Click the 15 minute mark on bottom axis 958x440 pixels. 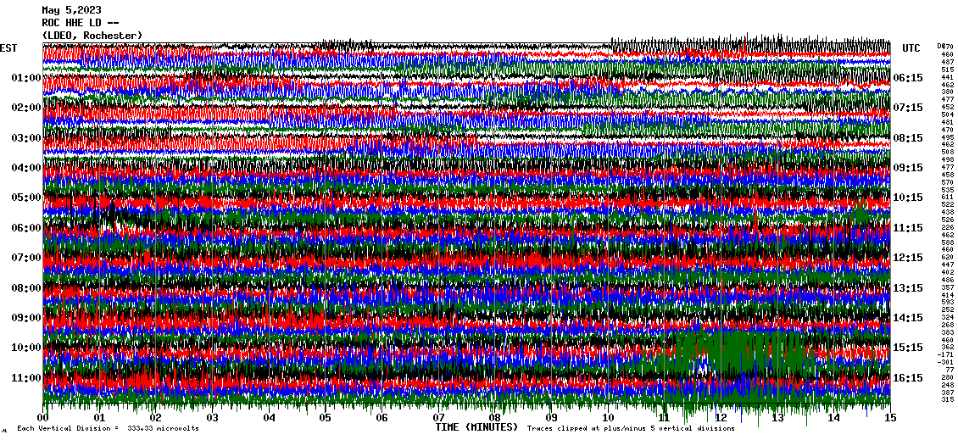889,418
